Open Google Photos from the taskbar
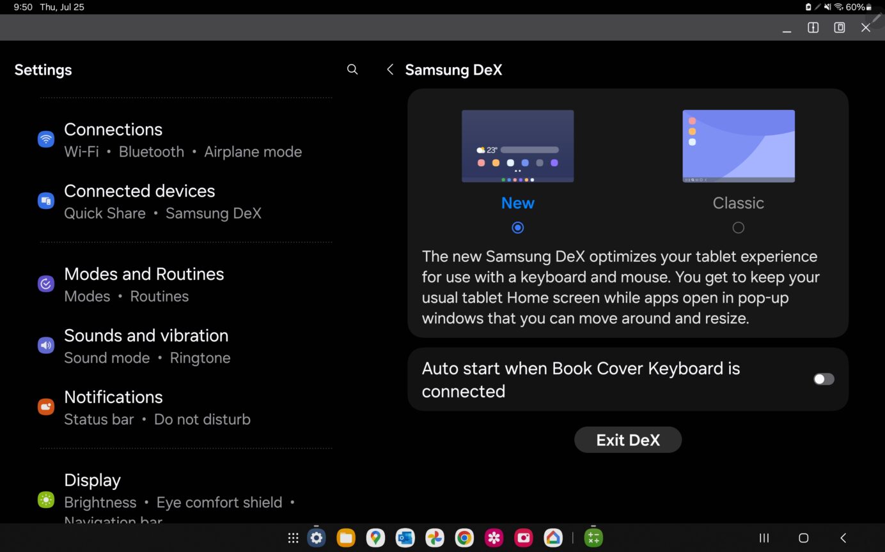 434,538
